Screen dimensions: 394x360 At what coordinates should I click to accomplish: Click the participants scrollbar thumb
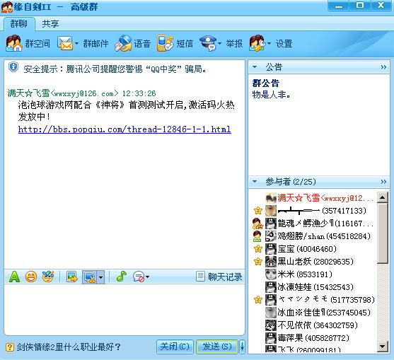[x=383, y=233]
